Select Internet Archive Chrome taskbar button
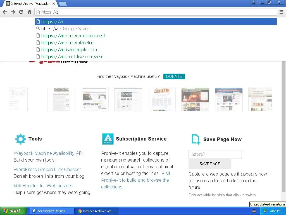Image resolution: width=286 pixels, height=215 pixels. (97, 211)
